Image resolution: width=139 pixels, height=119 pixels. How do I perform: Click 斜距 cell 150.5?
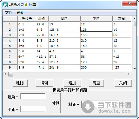[x=64, y=46]
